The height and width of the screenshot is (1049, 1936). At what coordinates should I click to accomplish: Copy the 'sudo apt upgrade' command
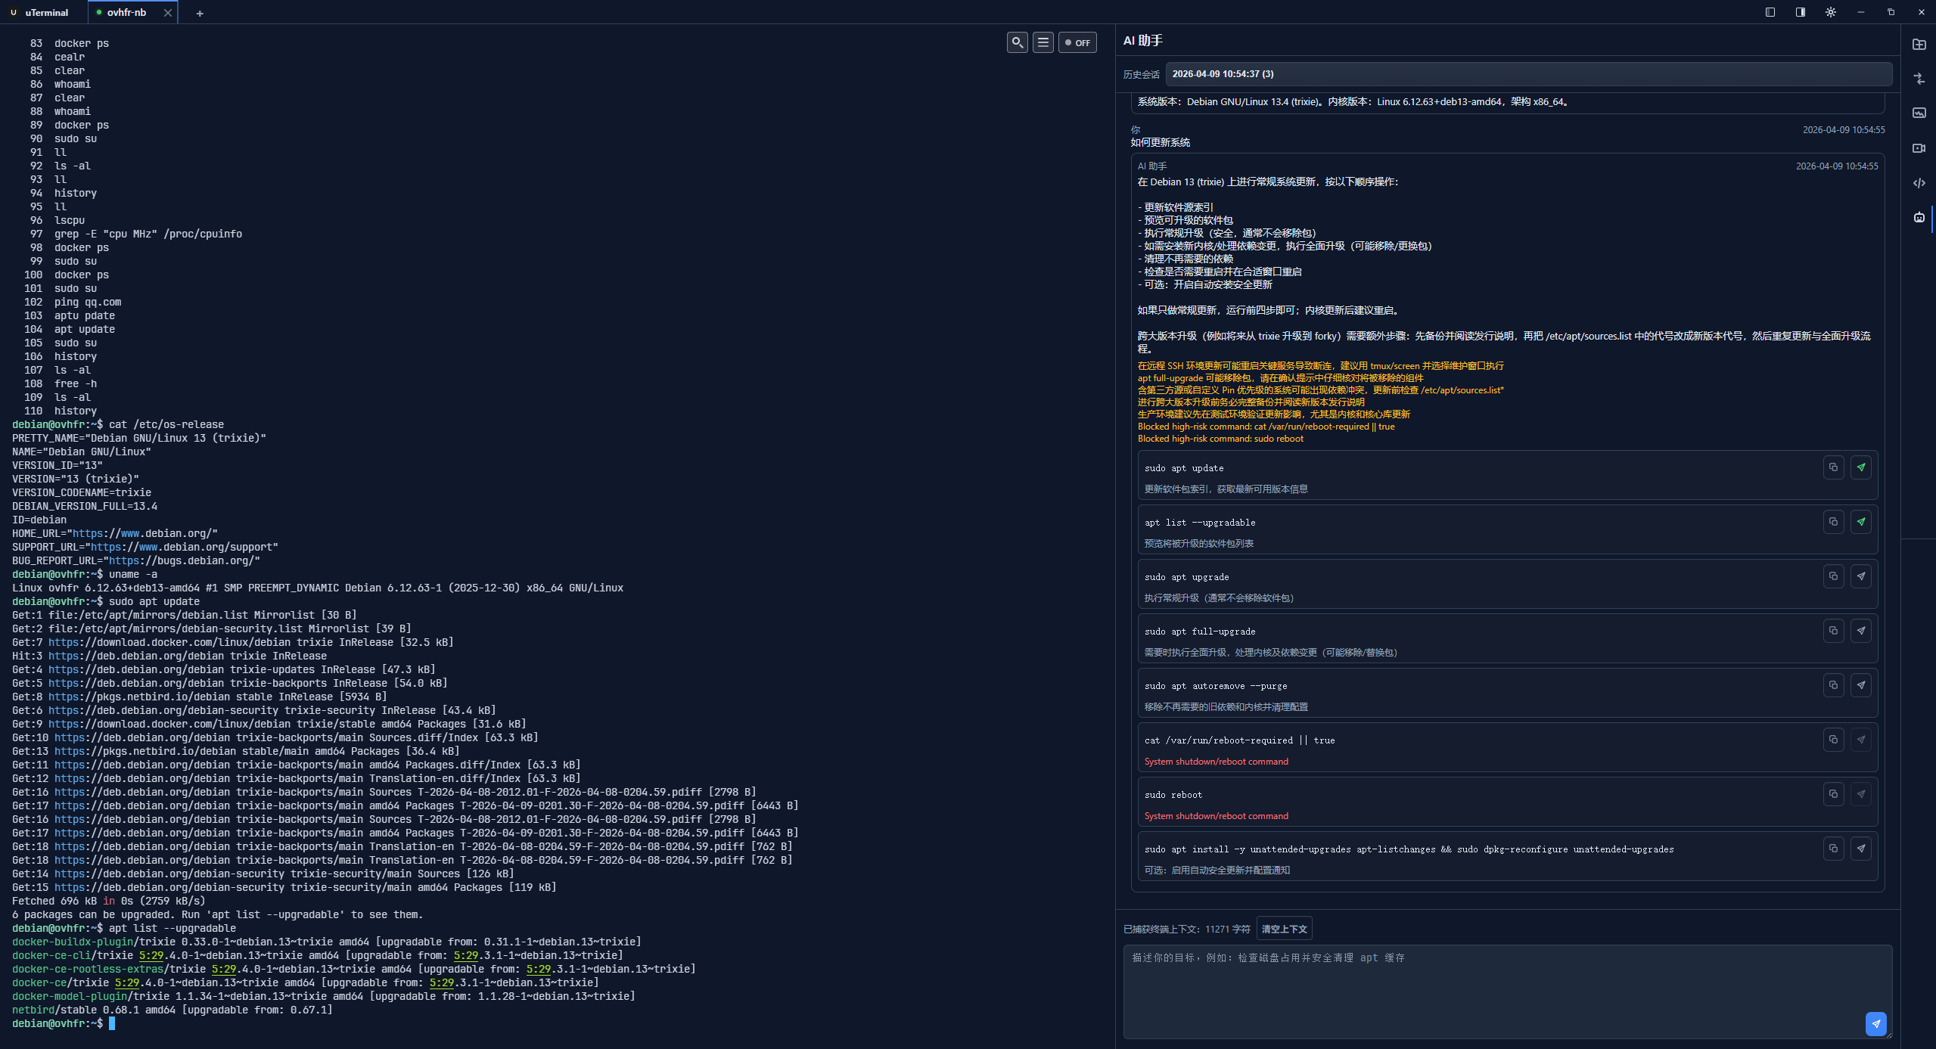tap(1833, 576)
